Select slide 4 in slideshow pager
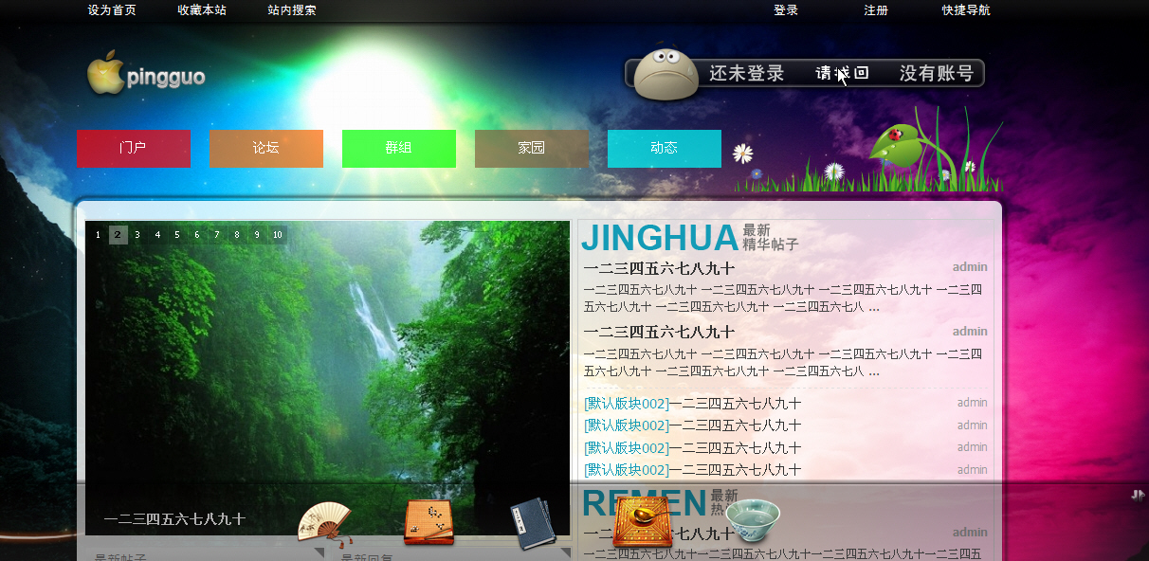1149x561 pixels. point(157,235)
